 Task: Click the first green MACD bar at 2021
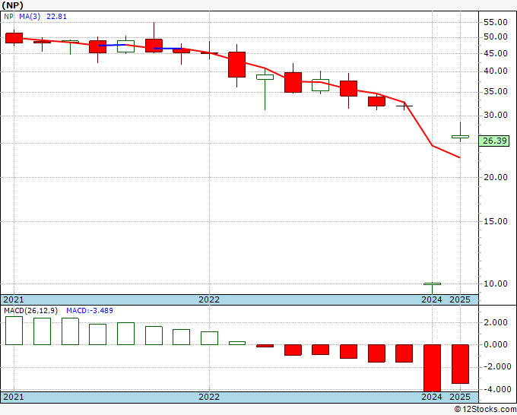coord(14,331)
